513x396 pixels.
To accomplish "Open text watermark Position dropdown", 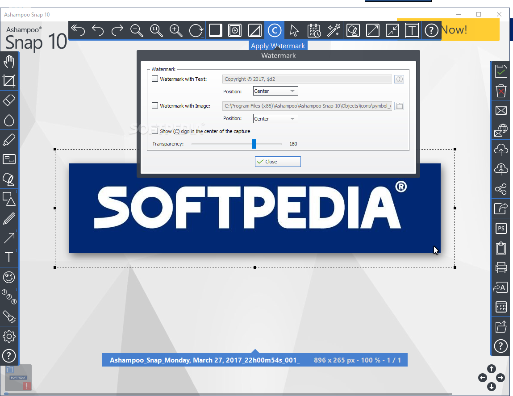I will pos(275,91).
